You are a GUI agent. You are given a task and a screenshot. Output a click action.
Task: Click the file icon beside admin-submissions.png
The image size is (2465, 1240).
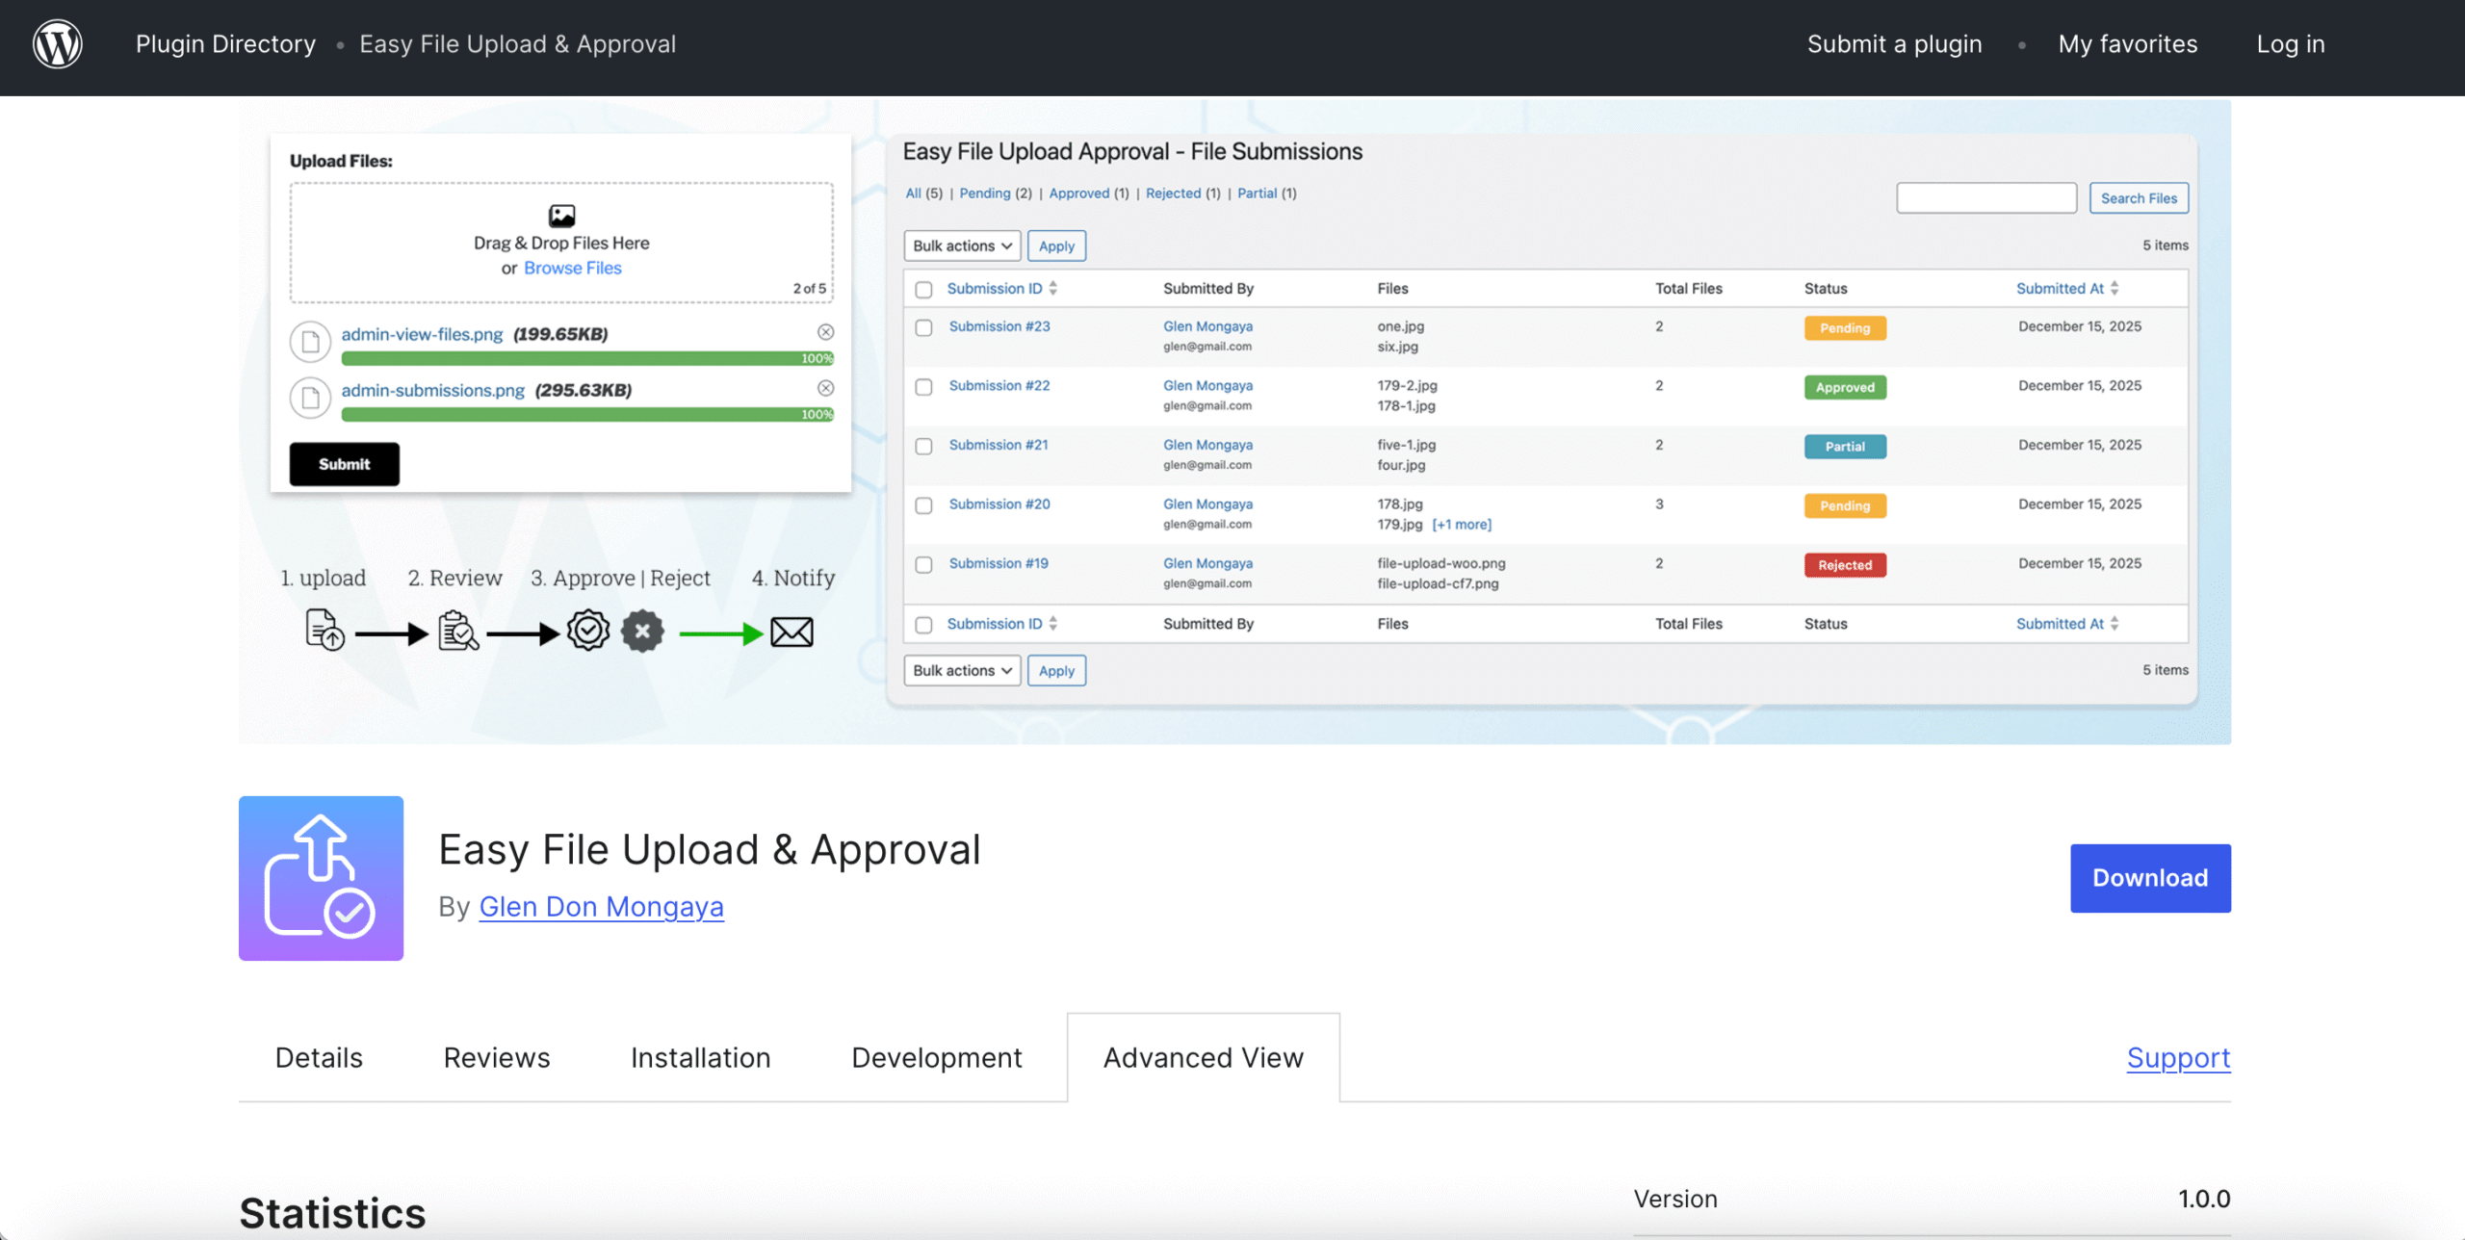(x=310, y=398)
